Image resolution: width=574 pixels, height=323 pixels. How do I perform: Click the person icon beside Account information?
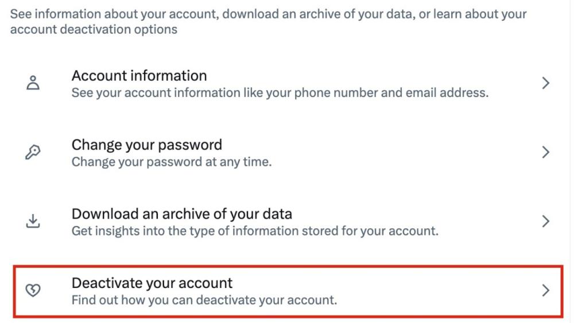(x=33, y=83)
